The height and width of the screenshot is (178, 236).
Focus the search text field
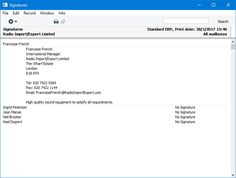[x=186, y=21]
